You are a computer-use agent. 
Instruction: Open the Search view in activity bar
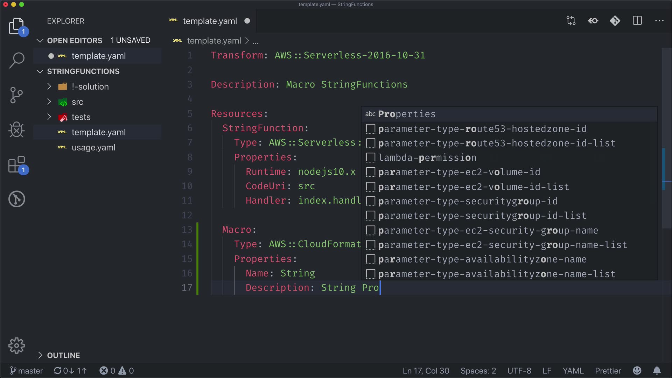[x=16, y=60]
